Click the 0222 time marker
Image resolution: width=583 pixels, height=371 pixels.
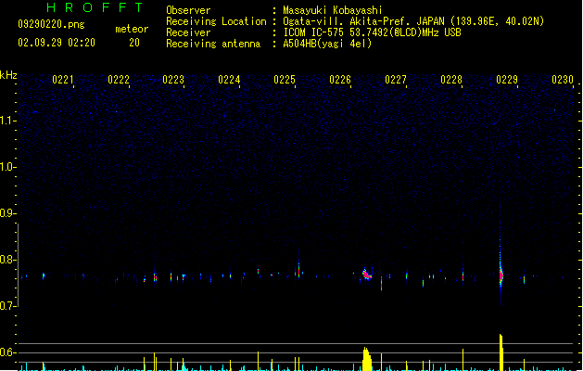click(119, 80)
